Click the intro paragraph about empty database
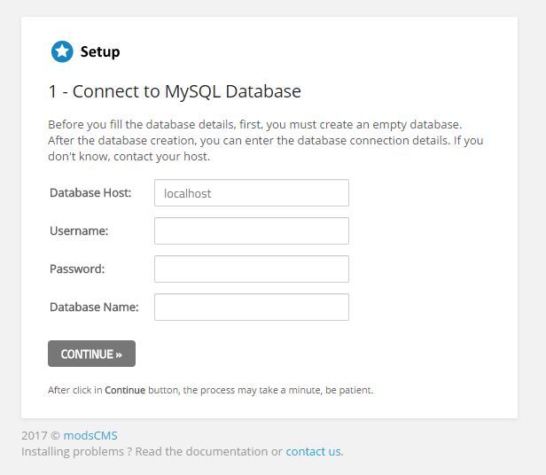Viewport: 546px width, 475px height. pos(255,124)
